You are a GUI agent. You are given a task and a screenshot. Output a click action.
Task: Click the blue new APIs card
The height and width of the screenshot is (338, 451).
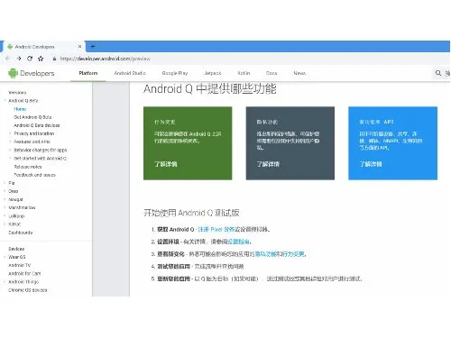click(392, 143)
